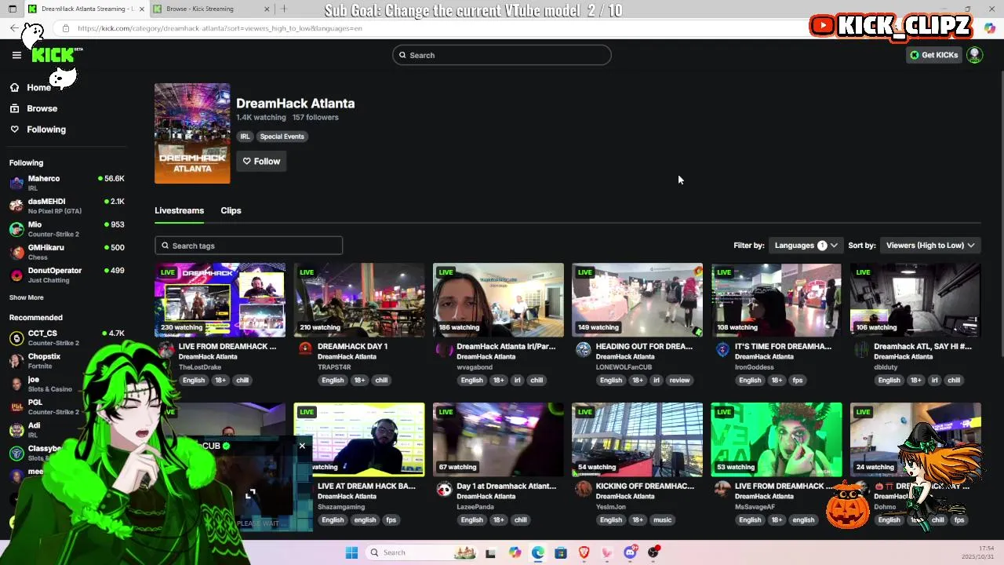Open wvagabond stream thumbnail with 186 watching

498,299
